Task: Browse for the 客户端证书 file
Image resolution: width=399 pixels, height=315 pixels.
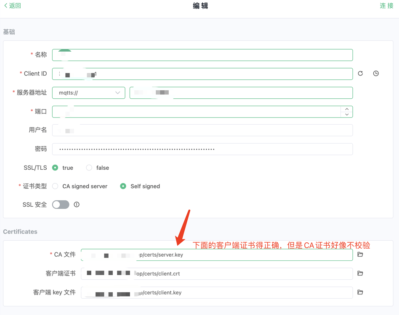Action: (x=360, y=273)
